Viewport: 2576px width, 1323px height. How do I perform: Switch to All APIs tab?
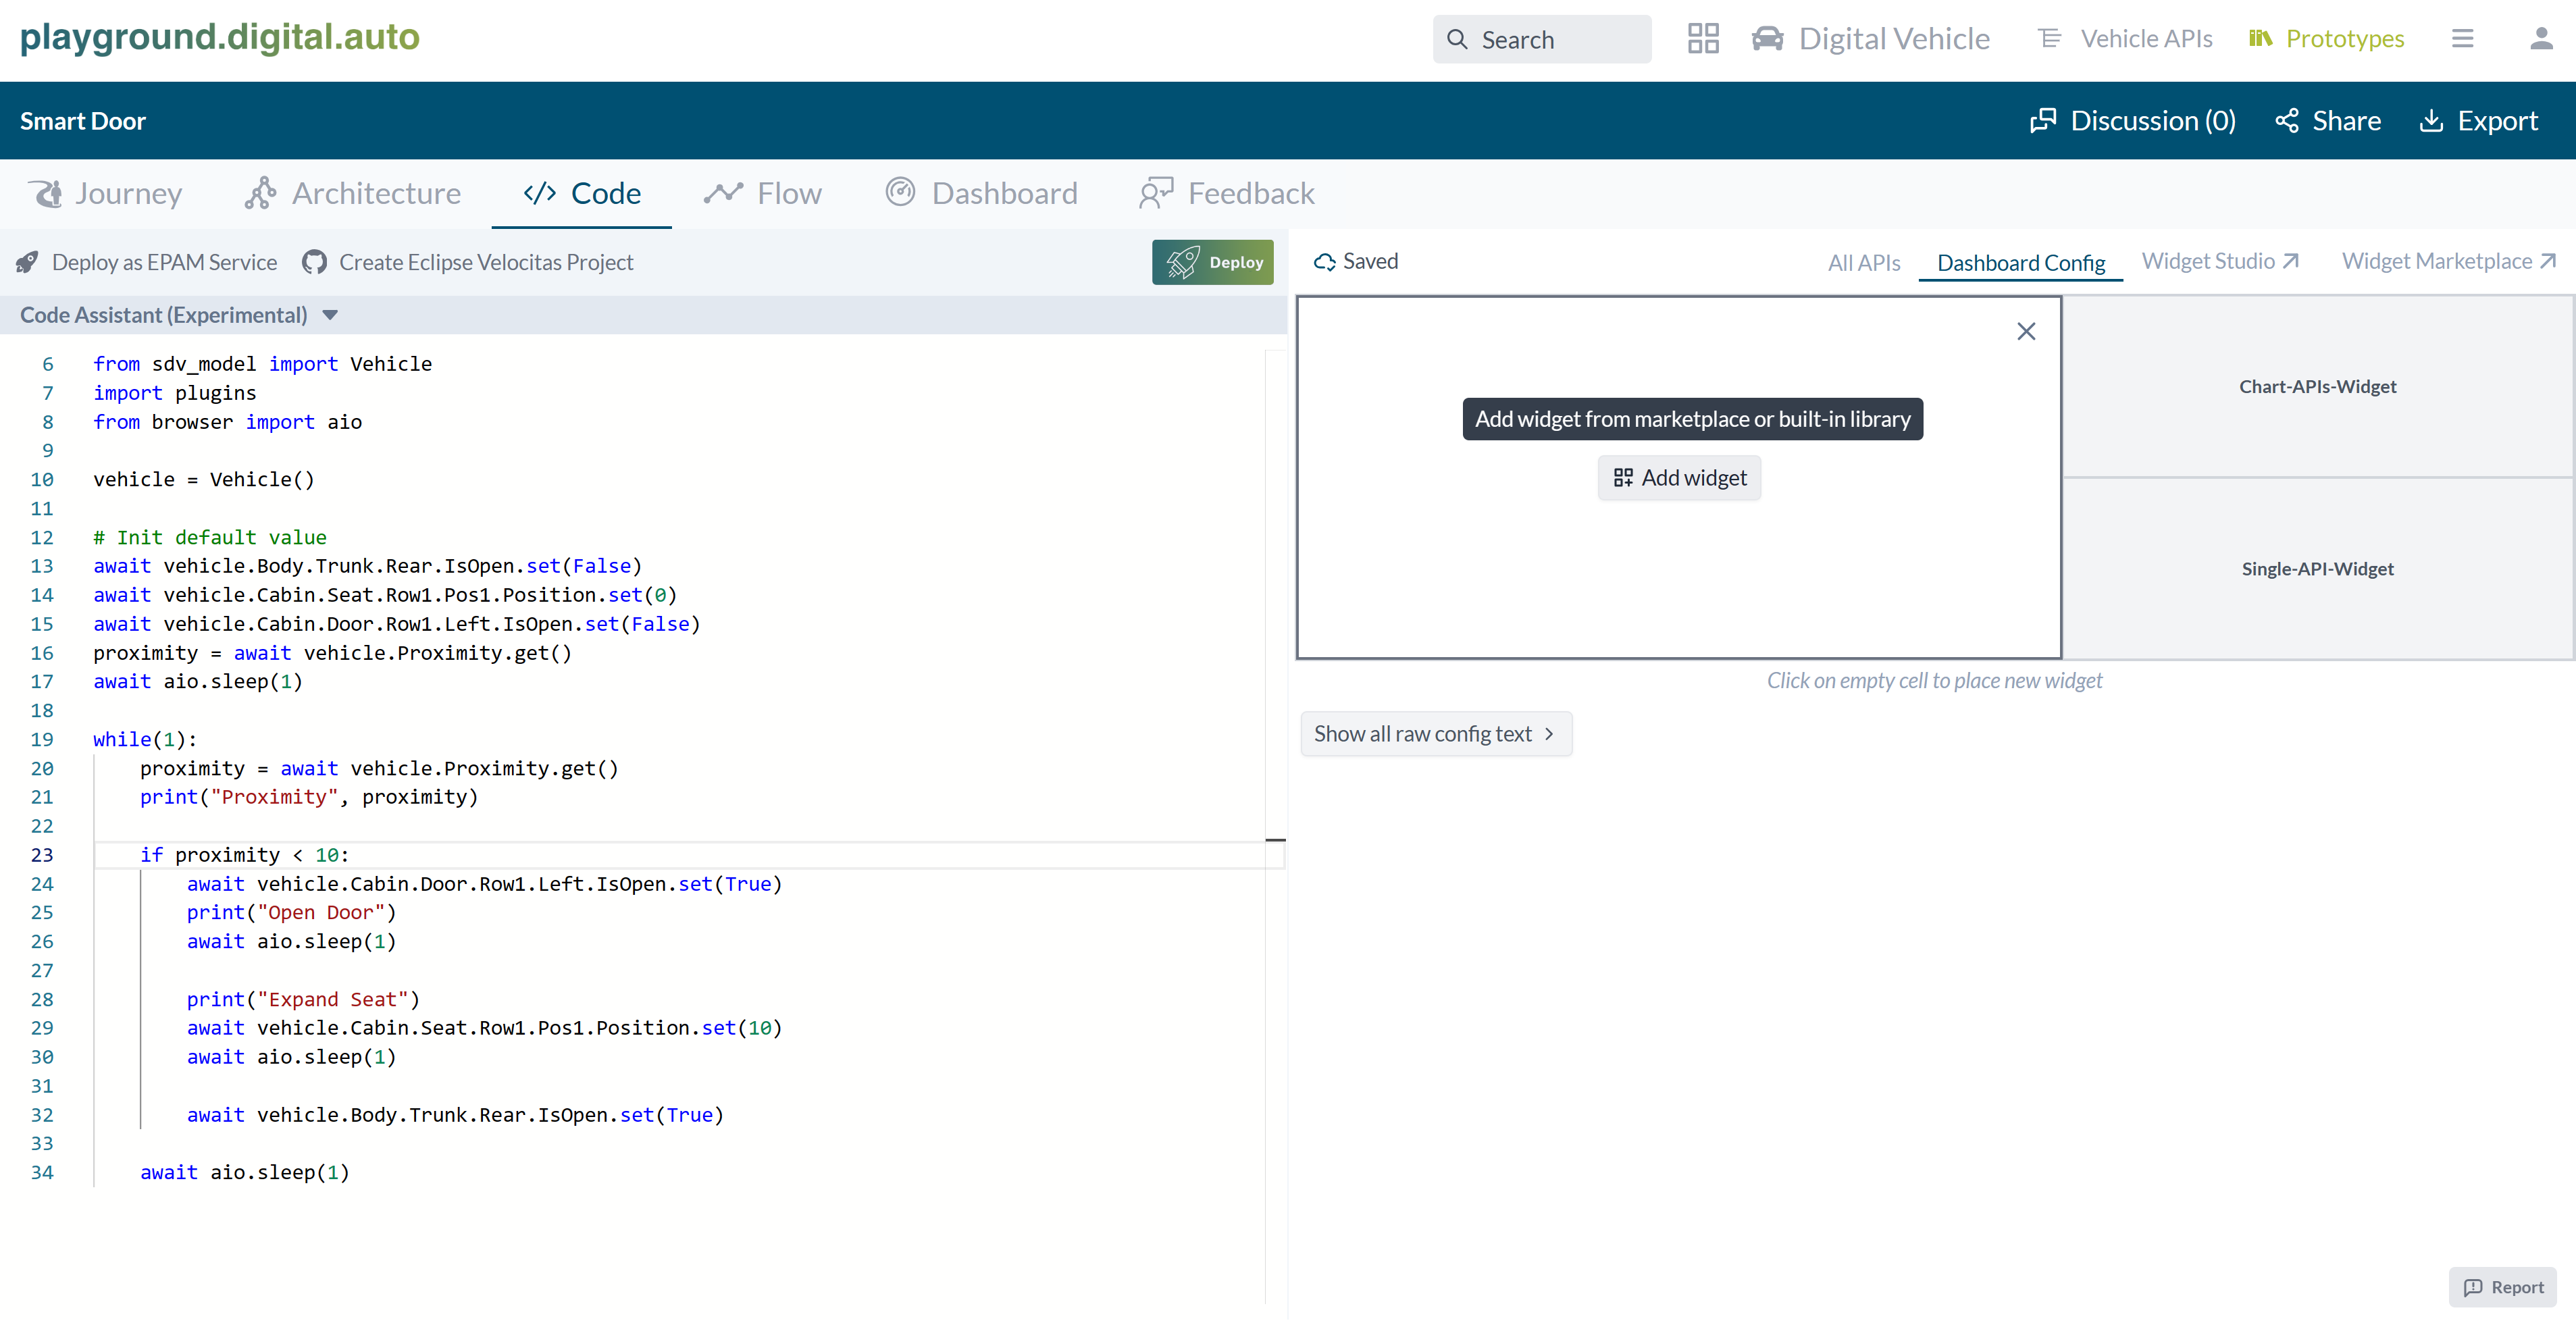[x=1864, y=263]
